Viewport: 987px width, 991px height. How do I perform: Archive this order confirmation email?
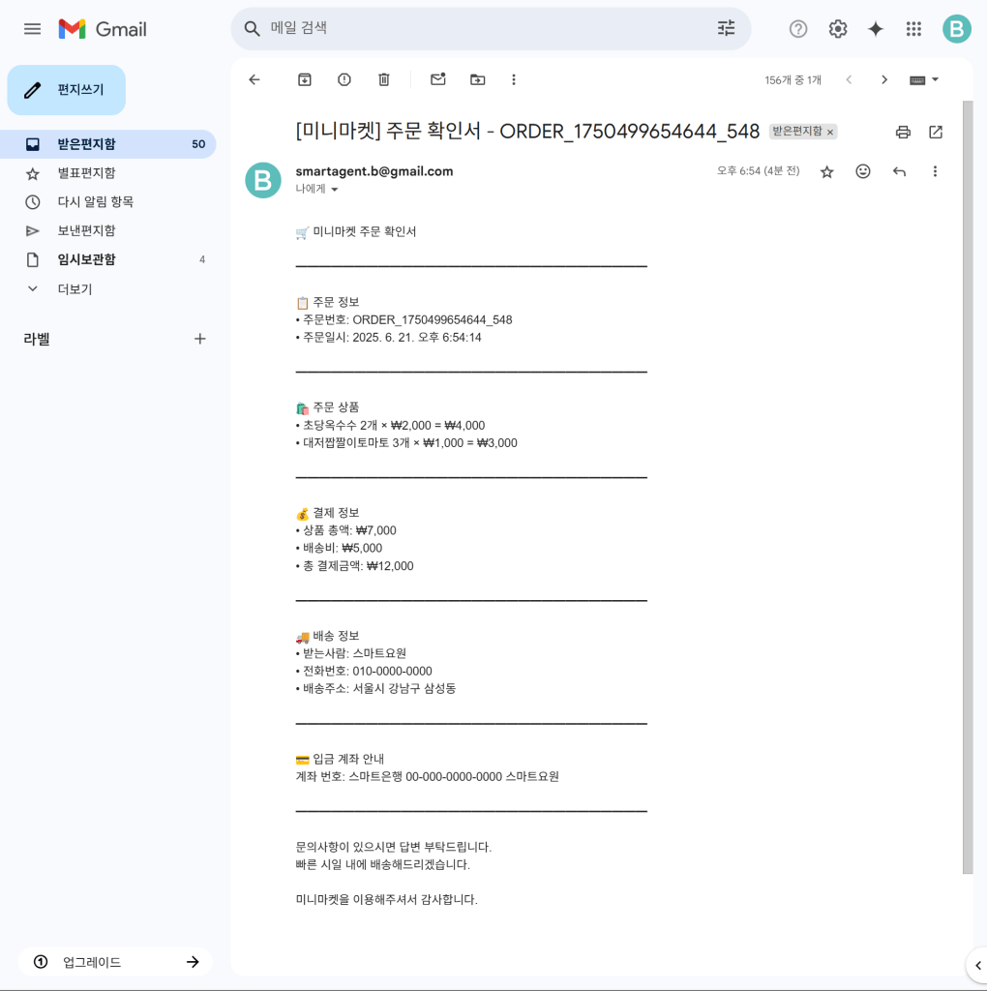tap(305, 79)
